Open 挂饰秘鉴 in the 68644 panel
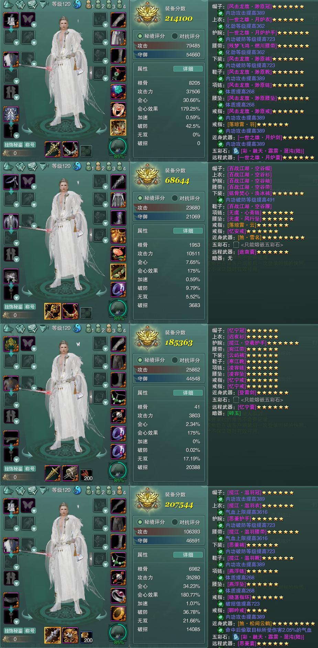318x648 pixels. point(13,306)
